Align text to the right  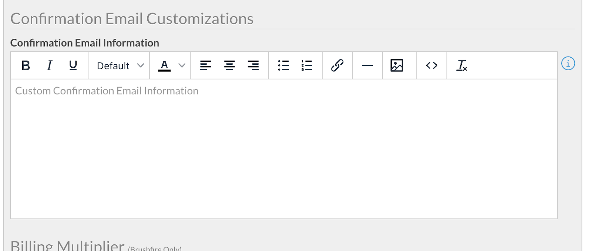tap(253, 65)
